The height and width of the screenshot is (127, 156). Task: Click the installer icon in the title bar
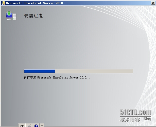3,3
